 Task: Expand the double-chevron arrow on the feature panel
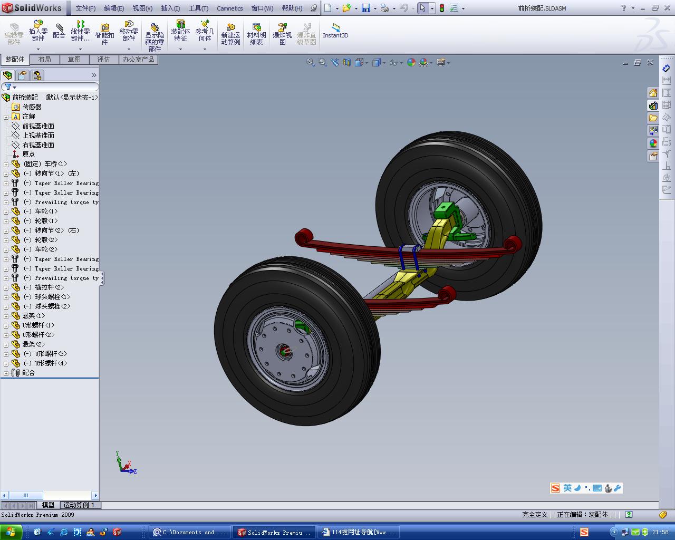[94, 75]
